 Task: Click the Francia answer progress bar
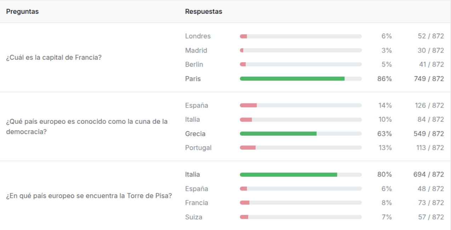click(301, 203)
